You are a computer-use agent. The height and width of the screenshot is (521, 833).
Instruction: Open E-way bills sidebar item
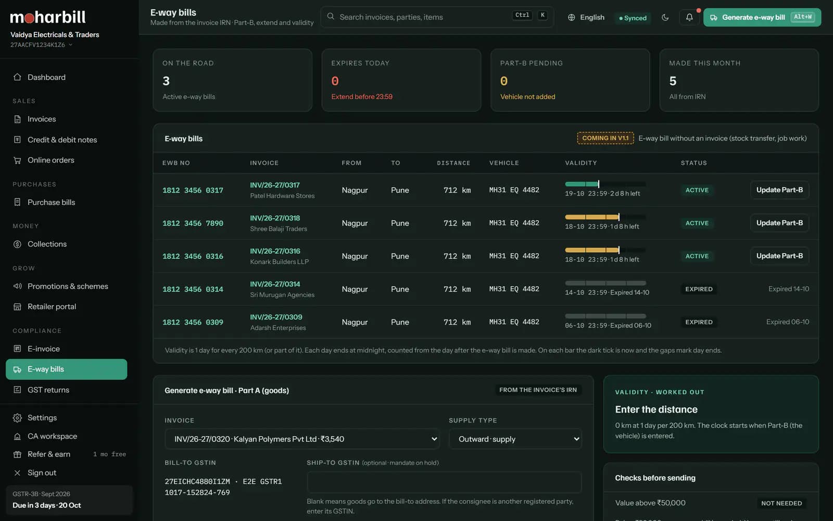point(66,369)
